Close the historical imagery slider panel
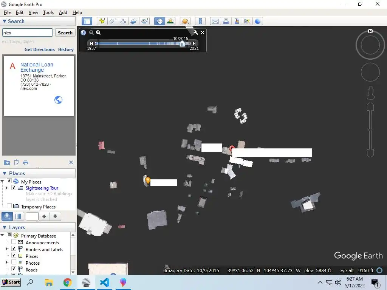This screenshot has height=290, width=387. (203, 32)
